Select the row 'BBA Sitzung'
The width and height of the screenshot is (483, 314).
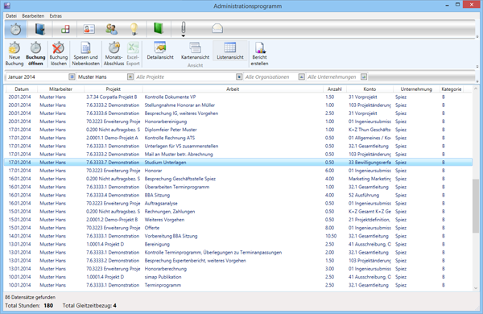pyautogui.click(x=238, y=195)
